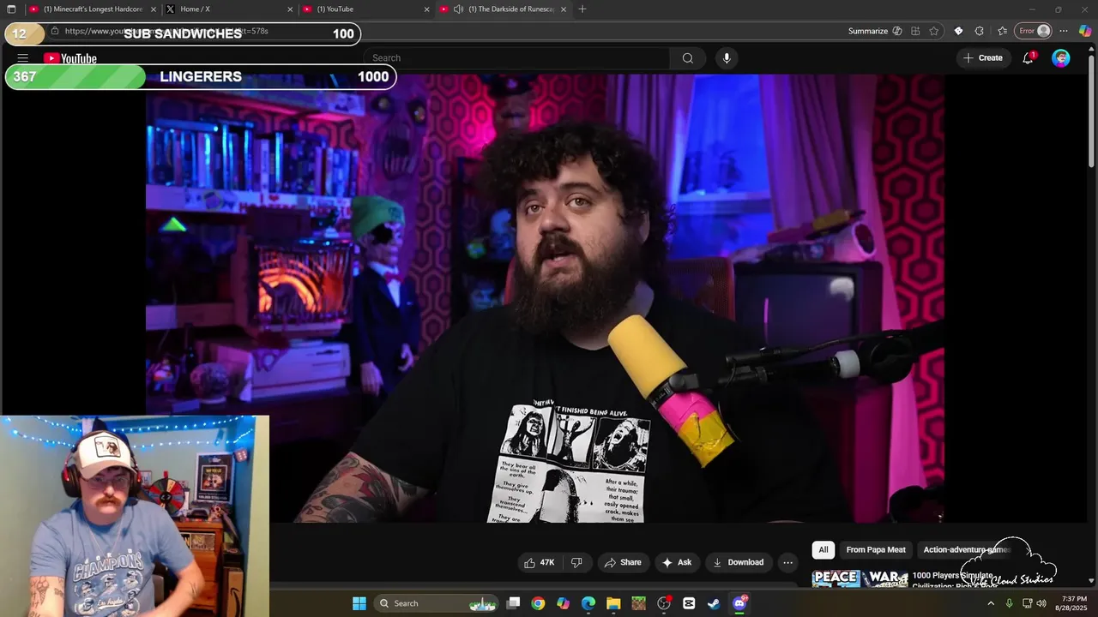Open the YouTube account avatar menu
Image resolution: width=1098 pixels, height=617 pixels.
(1061, 58)
